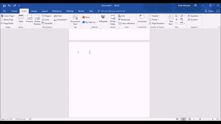Screen dimensions: 221x124
Task: Click the zoom percentage level
Action: coord(218,119)
